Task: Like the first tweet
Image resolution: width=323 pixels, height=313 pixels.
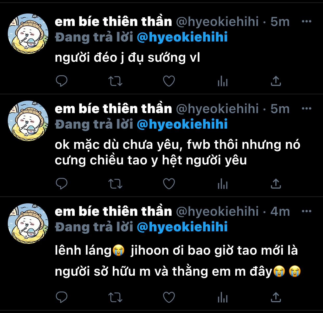Action: tap(169, 81)
